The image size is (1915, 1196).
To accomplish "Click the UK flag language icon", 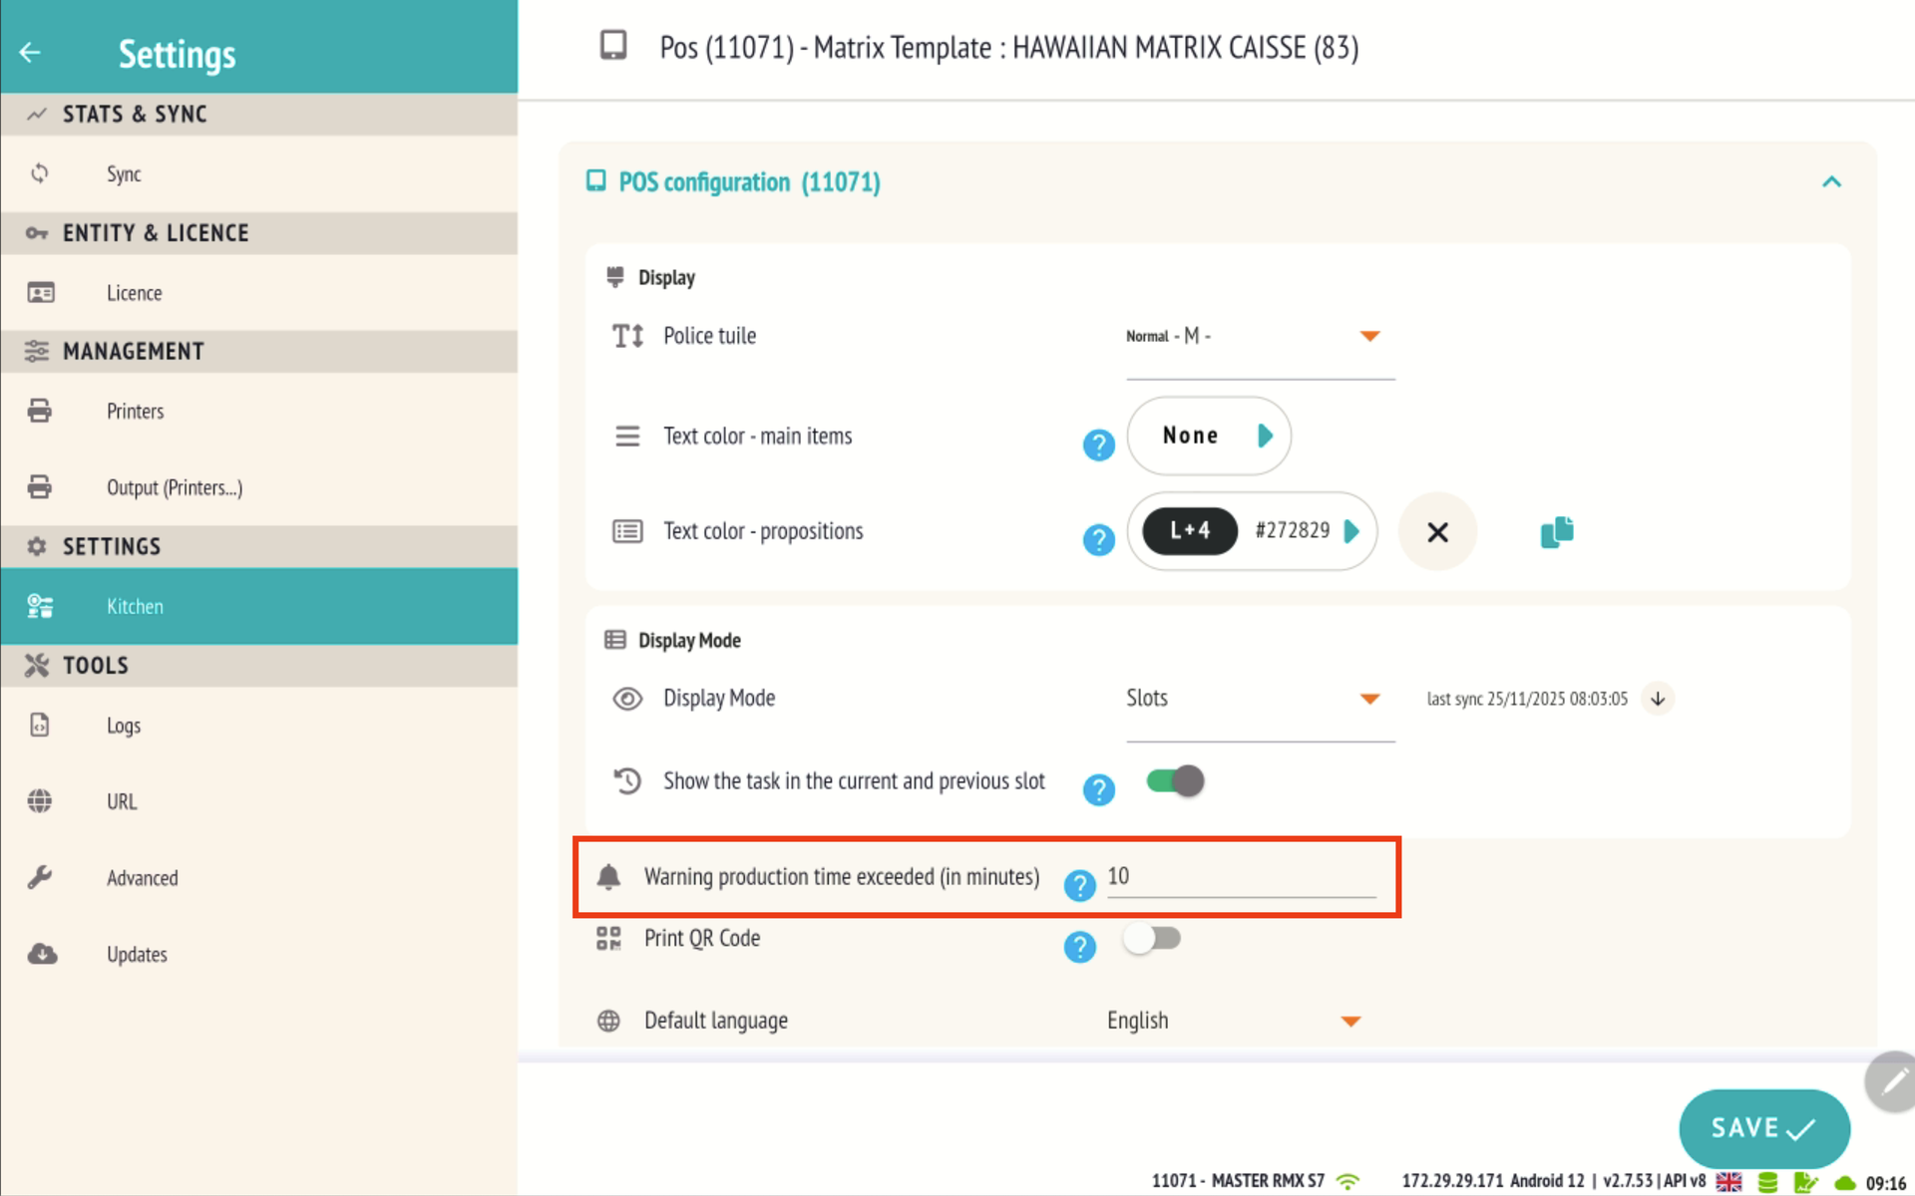I will [1728, 1182].
